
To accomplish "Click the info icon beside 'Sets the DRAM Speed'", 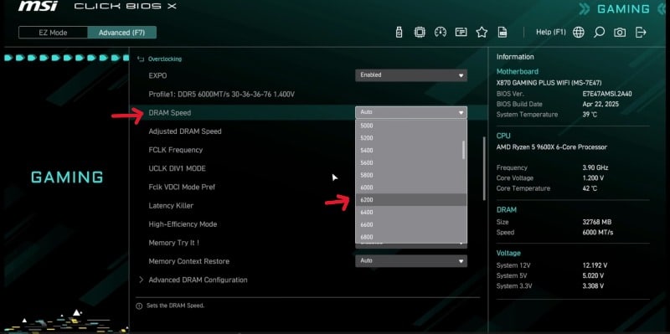I will [139, 306].
